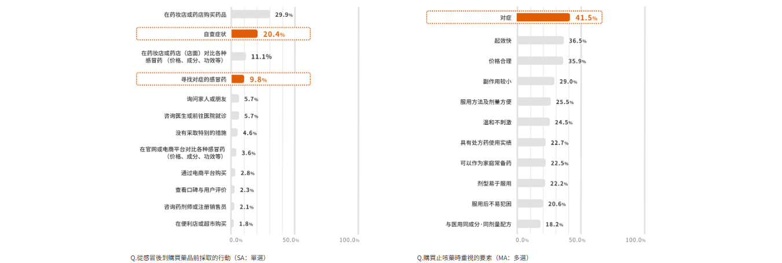Screen dimensions: 782x263
Task: Select the 通过电商平台购买 label
Action: coord(204,173)
